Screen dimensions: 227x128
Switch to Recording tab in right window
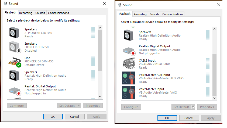[x=140, y=14]
